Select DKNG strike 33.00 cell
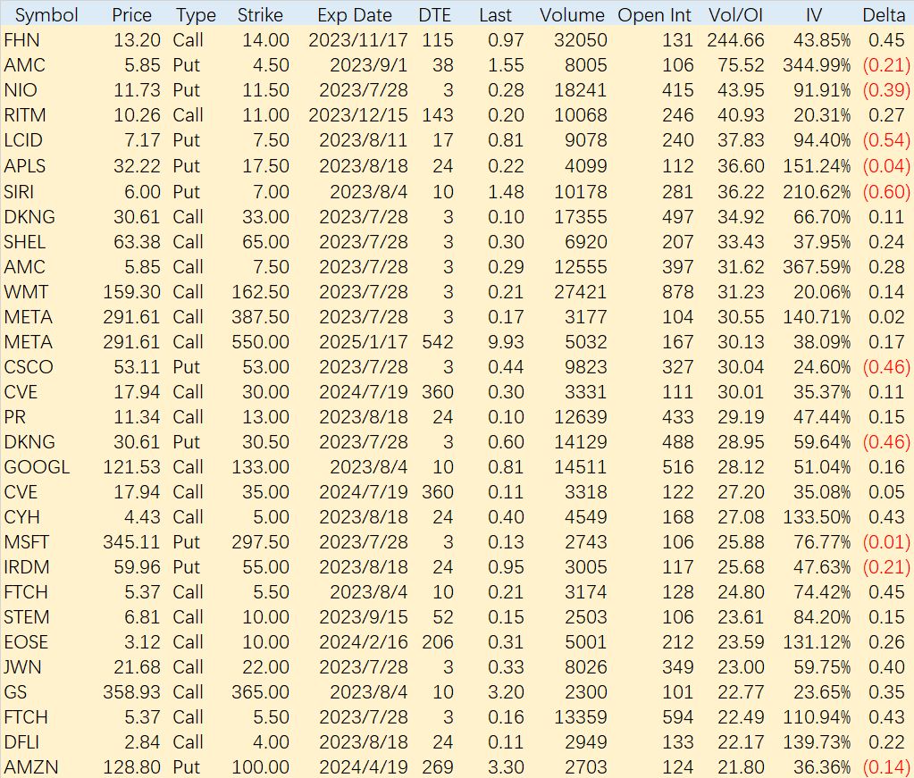 tap(266, 217)
